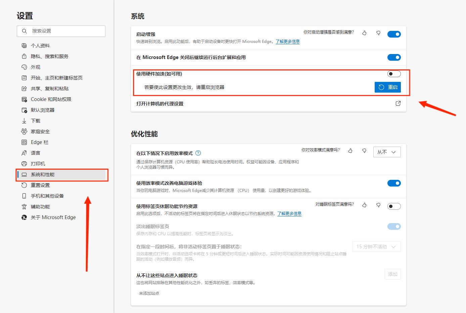The width and height of the screenshot is (466, 313).
Task: Open proxy settings via external link icon
Action: pyautogui.click(x=398, y=104)
